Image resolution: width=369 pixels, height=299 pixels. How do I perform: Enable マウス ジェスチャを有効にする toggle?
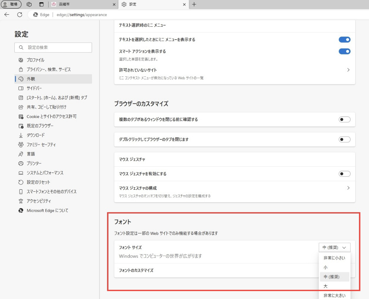click(344, 174)
